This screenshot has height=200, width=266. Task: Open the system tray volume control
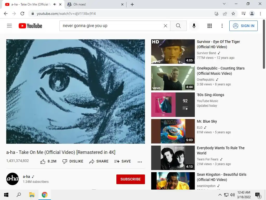pyautogui.click(x=232, y=195)
